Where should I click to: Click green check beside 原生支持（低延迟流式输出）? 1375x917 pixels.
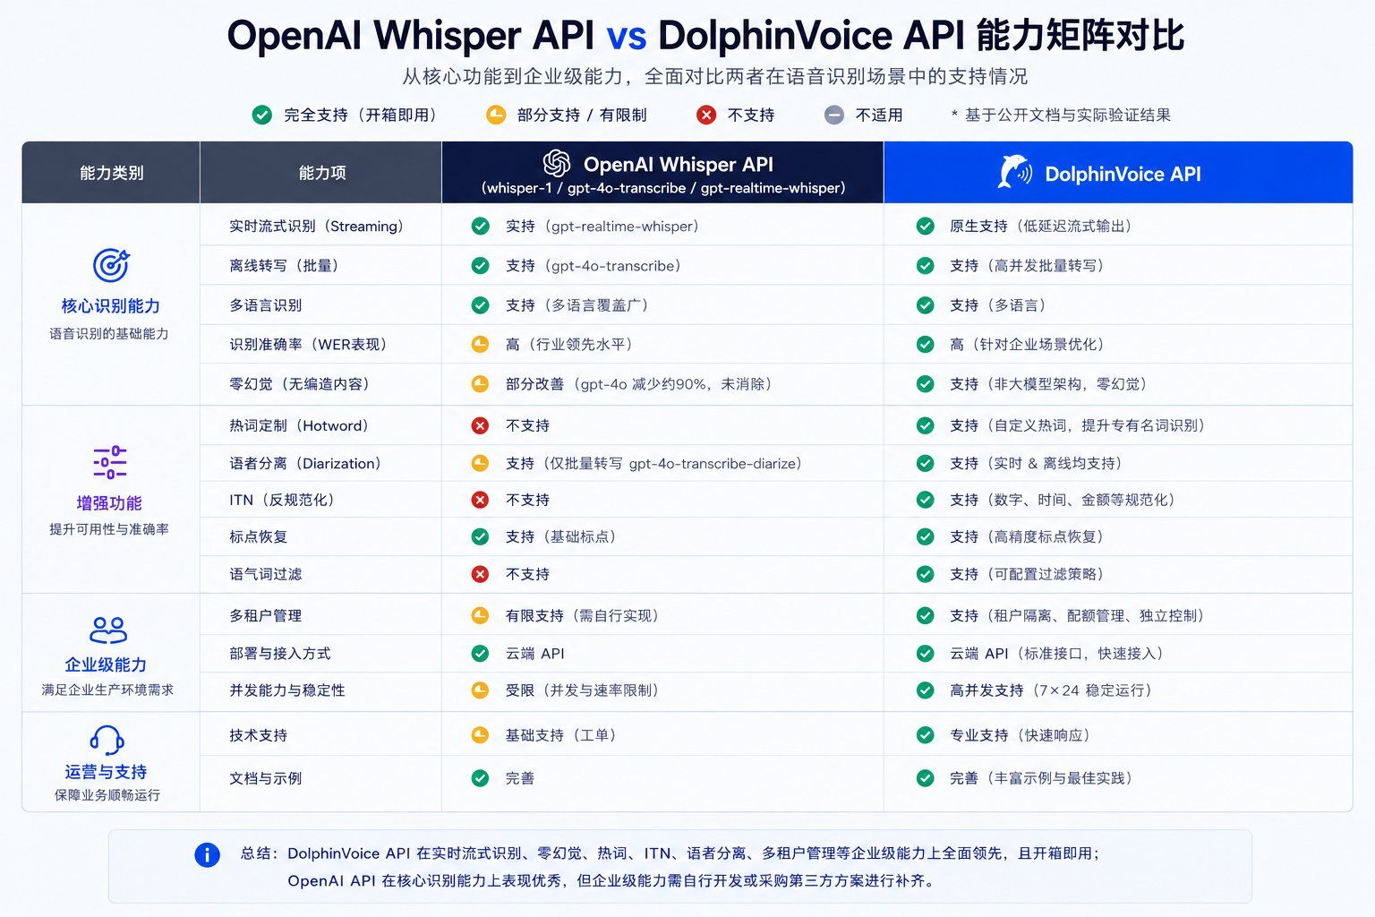tap(925, 226)
